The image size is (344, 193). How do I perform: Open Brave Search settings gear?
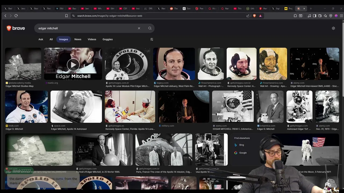pos(333,28)
